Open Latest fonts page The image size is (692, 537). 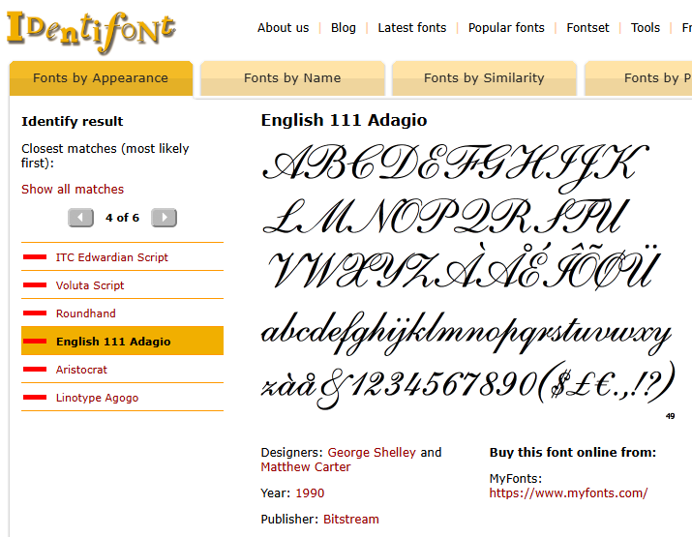(411, 28)
